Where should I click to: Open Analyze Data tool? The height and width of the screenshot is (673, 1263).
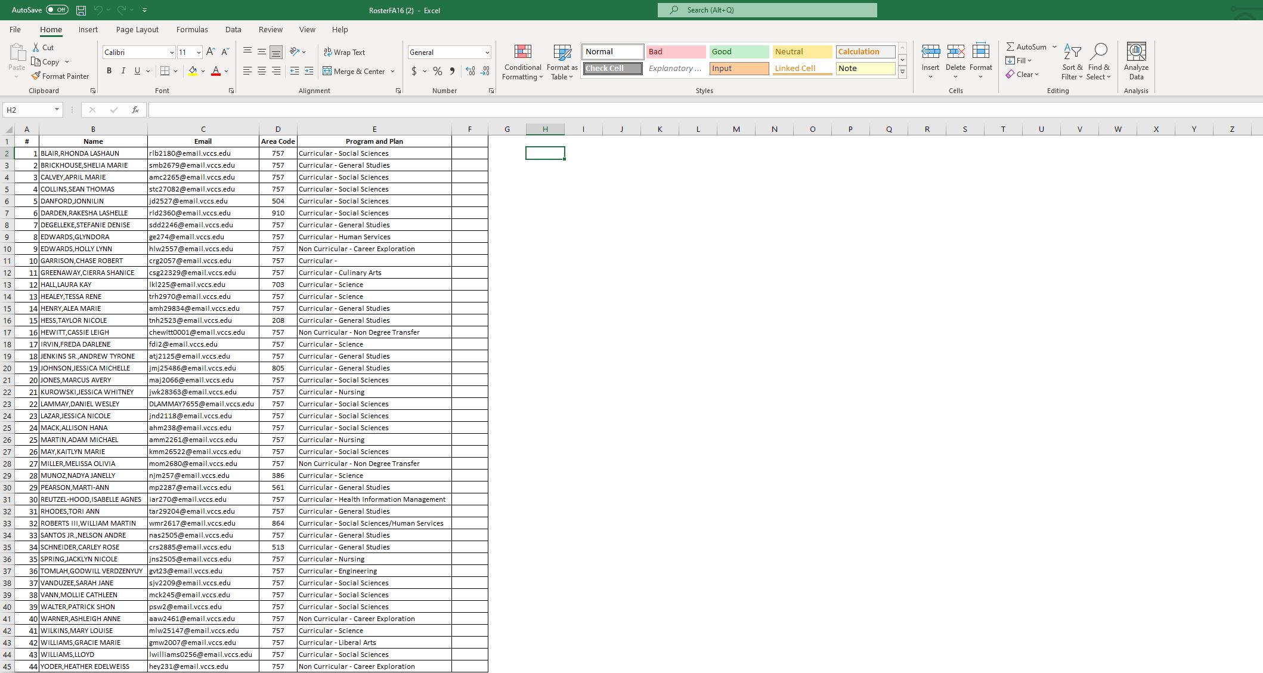[x=1136, y=61]
